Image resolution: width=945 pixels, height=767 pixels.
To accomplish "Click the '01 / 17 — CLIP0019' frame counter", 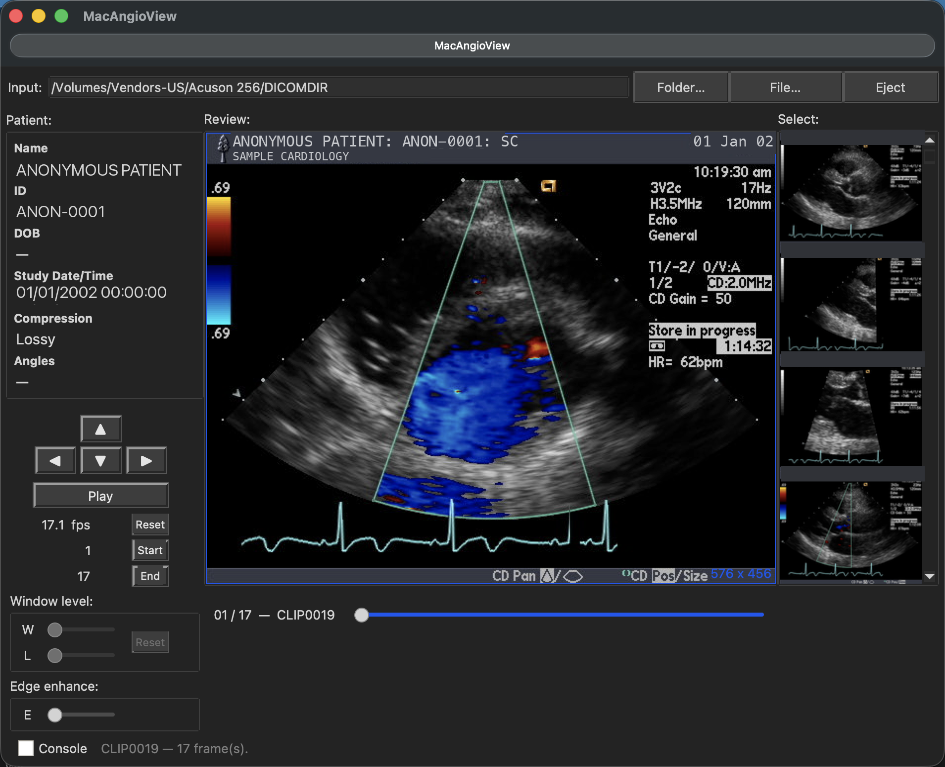I will click(274, 615).
